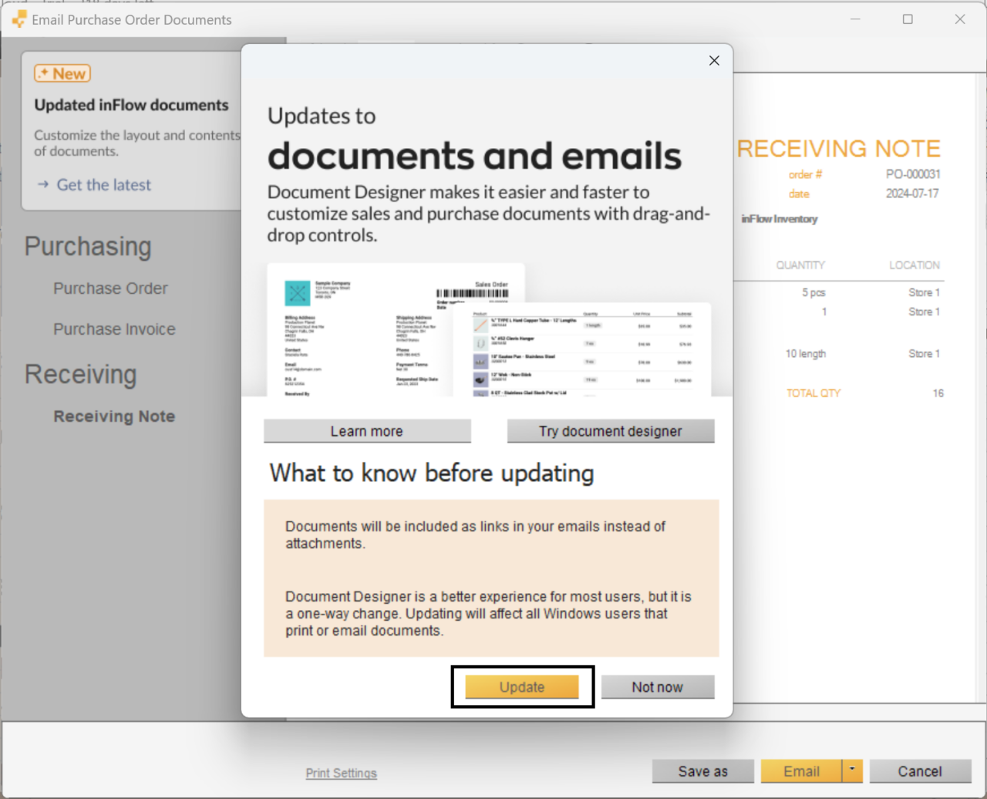Try document designer
987x799 pixels.
click(x=610, y=430)
